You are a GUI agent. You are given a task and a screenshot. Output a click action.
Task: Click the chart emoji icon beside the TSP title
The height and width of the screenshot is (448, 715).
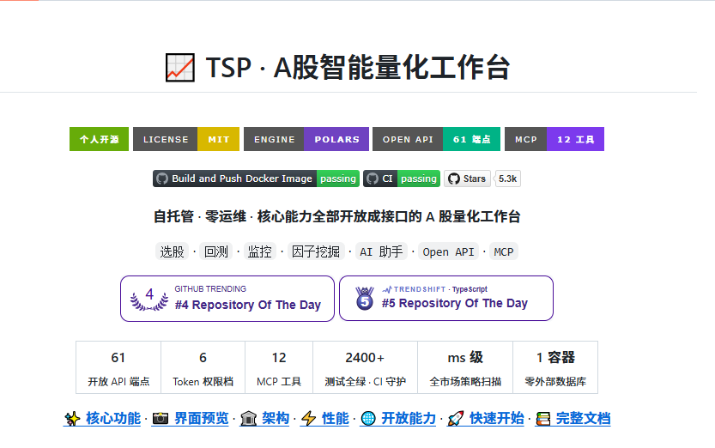pos(180,68)
